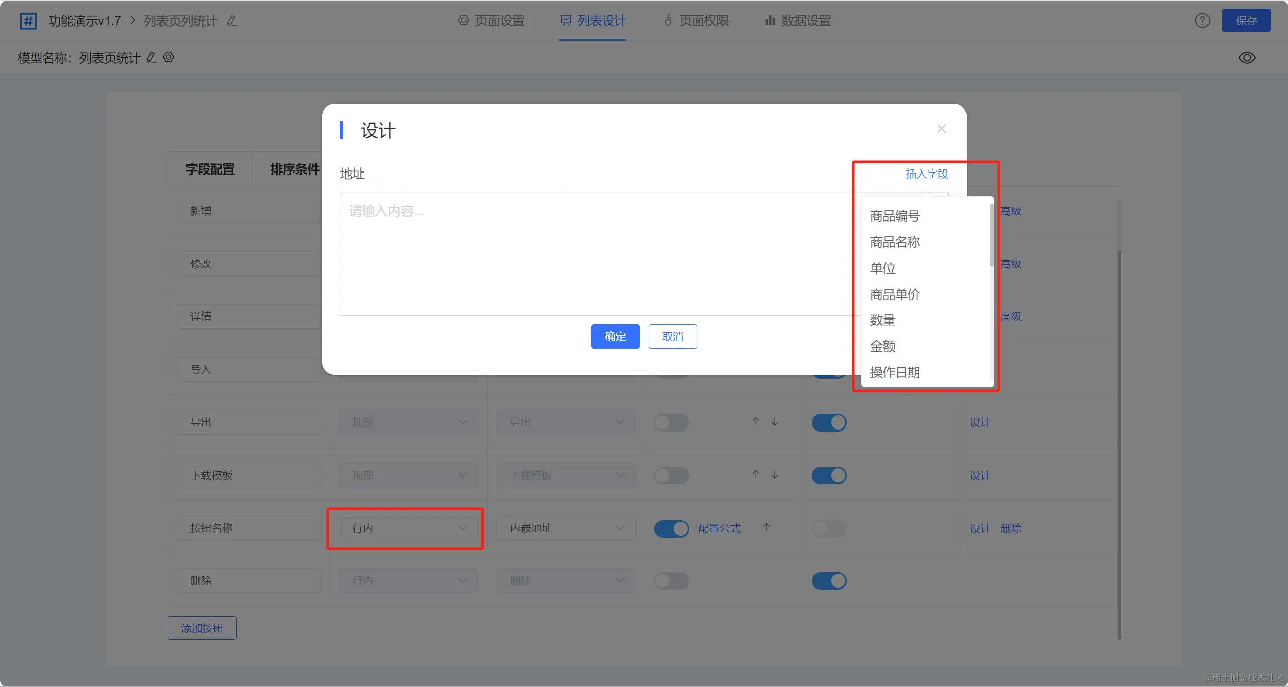Close the 设计 dialog with X icon
Viewport: 1288px width, 687px height.
pyautogui.click(x=941, y=129)
